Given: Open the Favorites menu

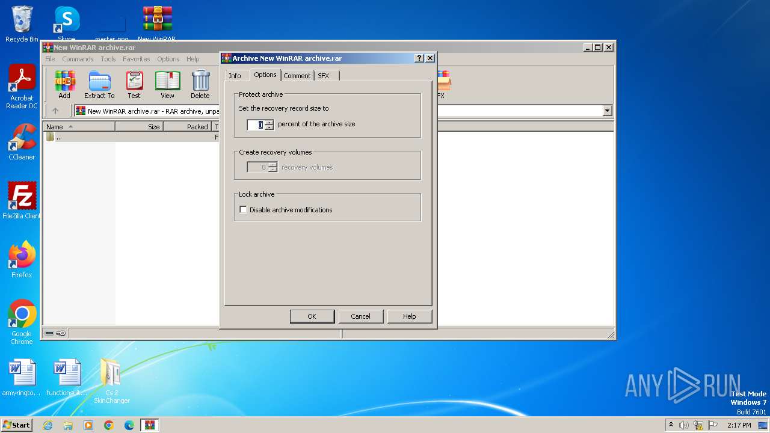Looking at the screenshot, I should click(x=137, y=59).
